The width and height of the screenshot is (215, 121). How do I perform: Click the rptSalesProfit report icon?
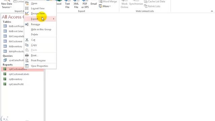[x=5, y=84]
